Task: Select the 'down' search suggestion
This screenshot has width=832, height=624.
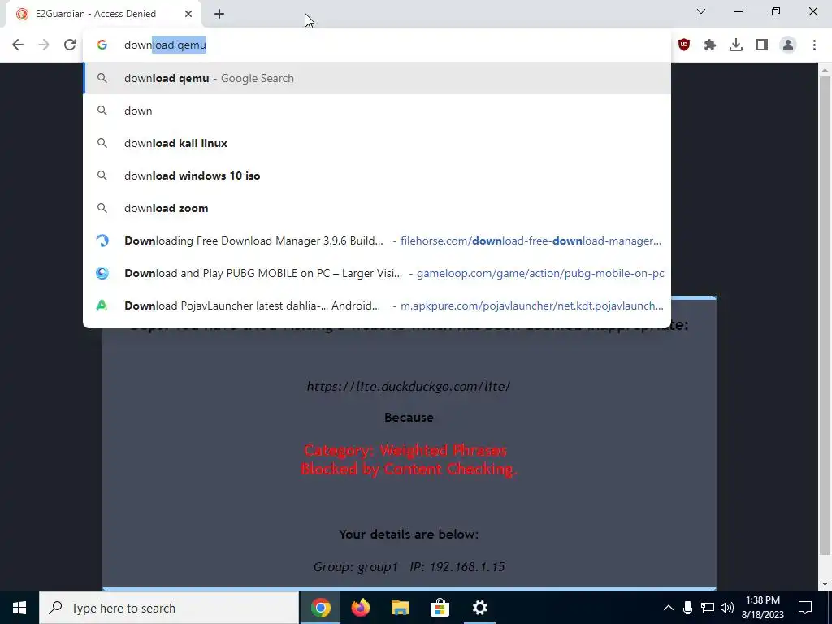Action: [x=377, y=110]
